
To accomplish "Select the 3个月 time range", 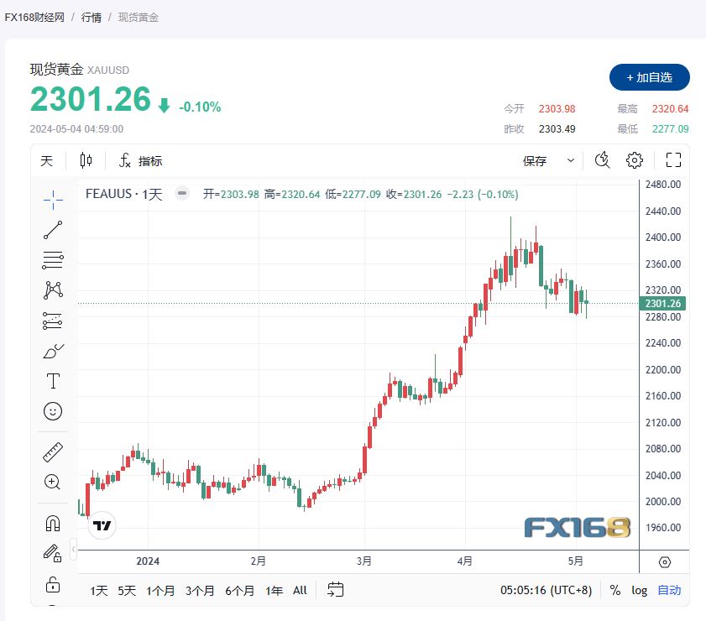I will tap(200, 591).
